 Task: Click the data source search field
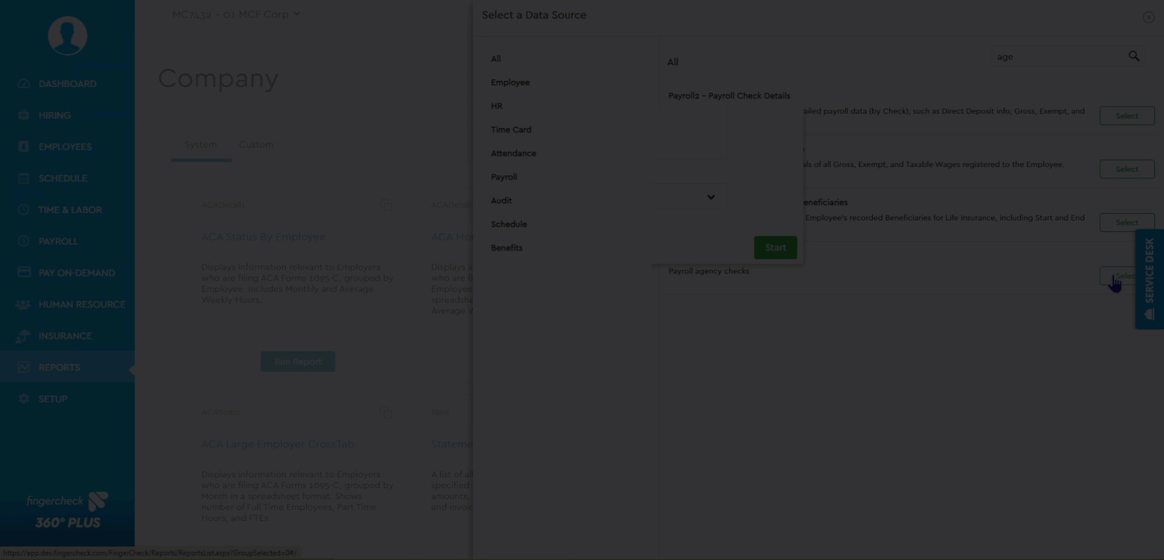tap(1058, 57)
